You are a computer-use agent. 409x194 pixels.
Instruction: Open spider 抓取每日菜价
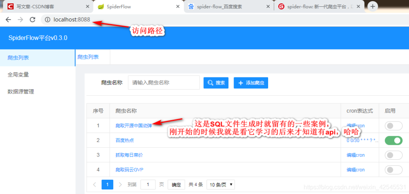point(129,155)
